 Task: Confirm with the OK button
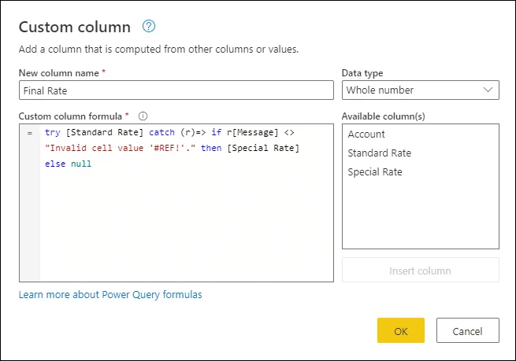(x=401, y=330)
